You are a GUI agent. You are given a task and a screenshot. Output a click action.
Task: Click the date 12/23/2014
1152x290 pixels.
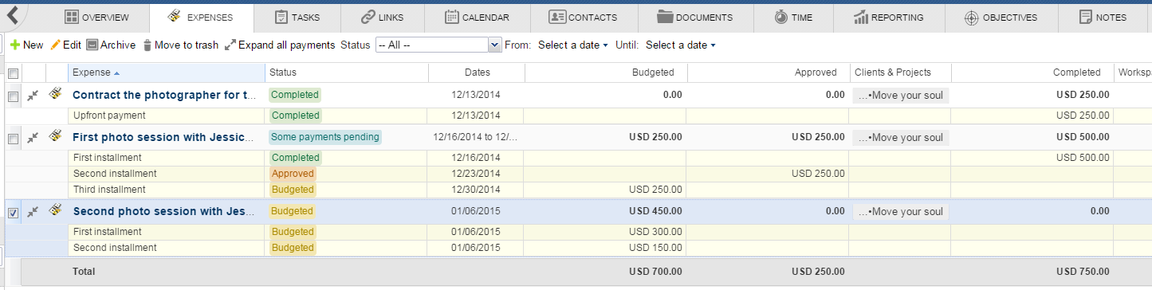[477, 174]
